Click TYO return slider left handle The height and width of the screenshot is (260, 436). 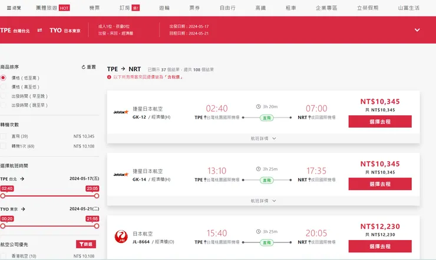(3, 226)
